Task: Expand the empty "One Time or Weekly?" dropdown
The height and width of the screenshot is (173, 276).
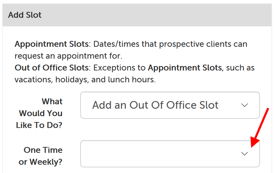Action: pyautogui.click(x=170, y=153)
